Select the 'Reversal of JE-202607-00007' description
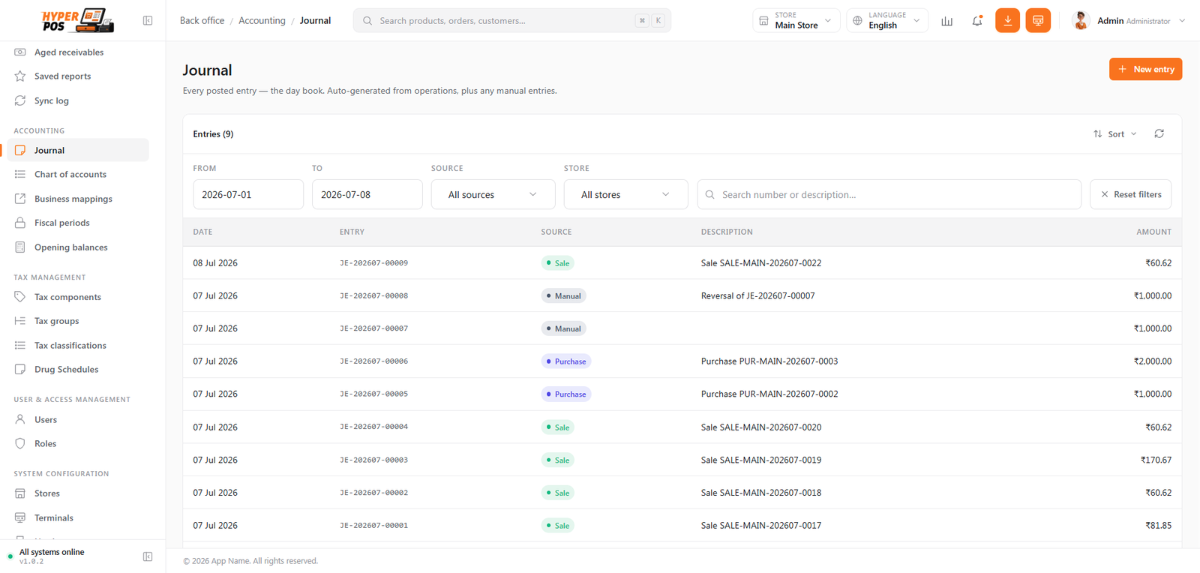The image size is (1200, 573). click(x=757, y=295)
